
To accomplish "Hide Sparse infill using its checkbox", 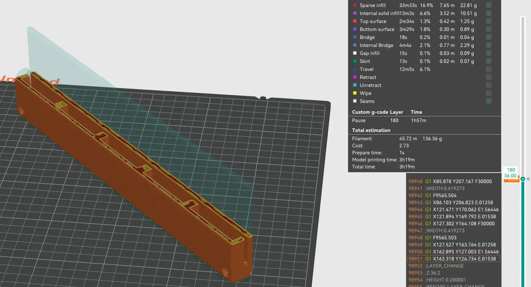I will (x=488, y=5).
